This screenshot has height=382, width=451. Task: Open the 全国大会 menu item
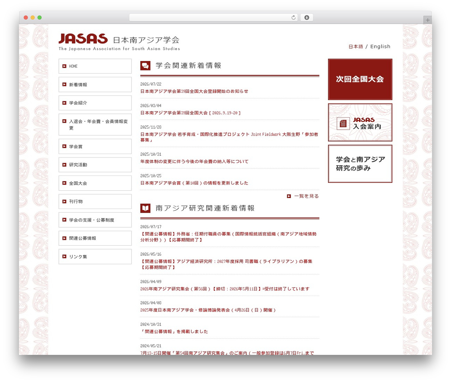pos(95,183)
